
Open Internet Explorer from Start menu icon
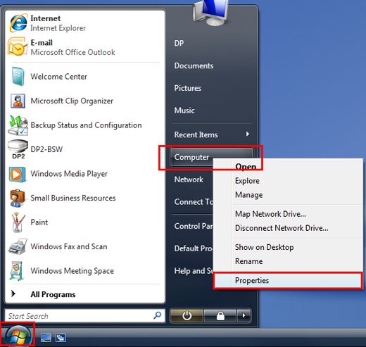(18, 23)
